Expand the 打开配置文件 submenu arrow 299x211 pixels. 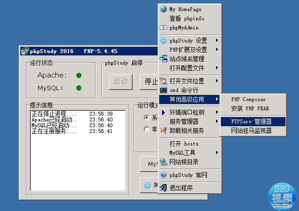point(217,68)
